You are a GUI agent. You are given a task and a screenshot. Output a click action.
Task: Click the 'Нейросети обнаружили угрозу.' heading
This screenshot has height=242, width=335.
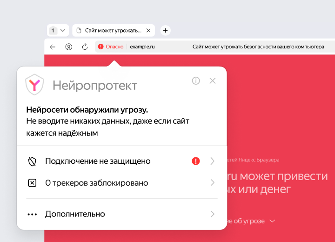tap(87, 110)
